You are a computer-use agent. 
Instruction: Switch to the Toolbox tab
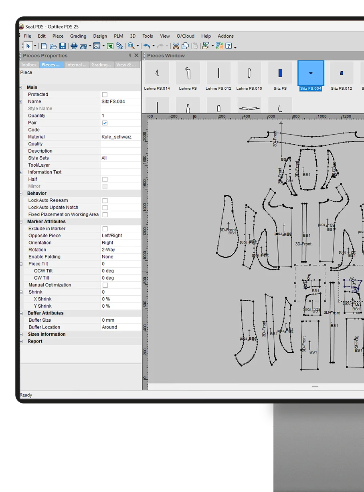point(29,65)
